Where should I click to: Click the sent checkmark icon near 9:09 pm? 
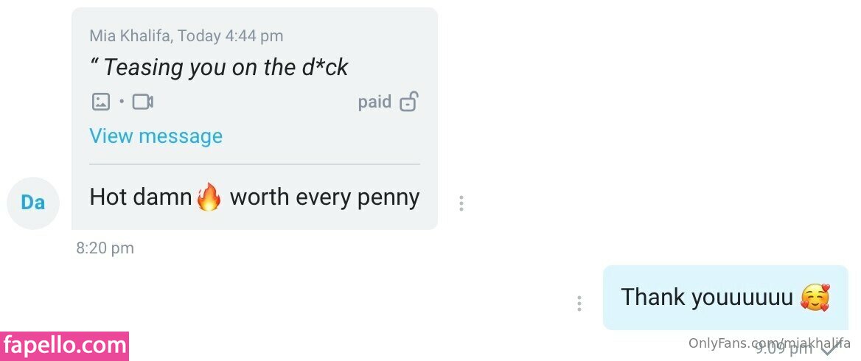[829, 348]
